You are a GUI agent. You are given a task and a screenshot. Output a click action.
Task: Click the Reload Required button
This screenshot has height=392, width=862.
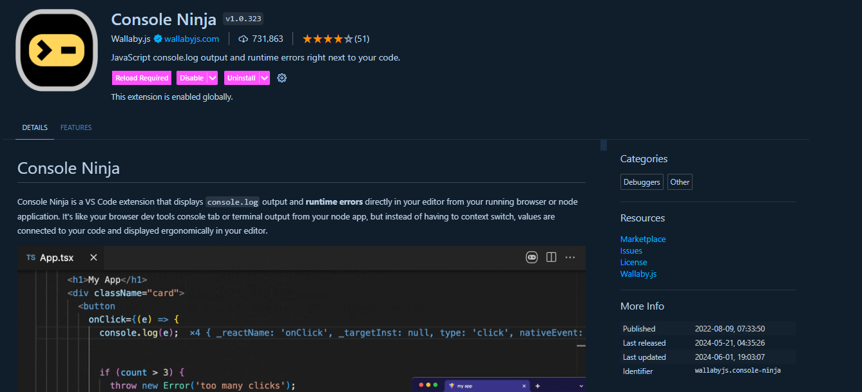[x=141, y=77]
